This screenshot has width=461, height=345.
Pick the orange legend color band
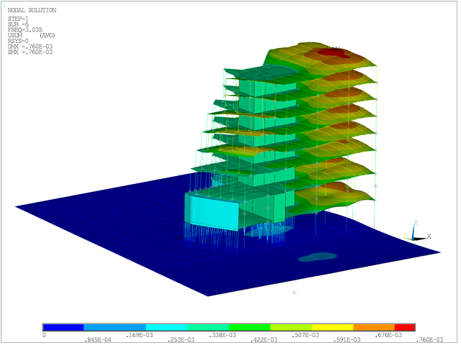(x=375, y=327)
